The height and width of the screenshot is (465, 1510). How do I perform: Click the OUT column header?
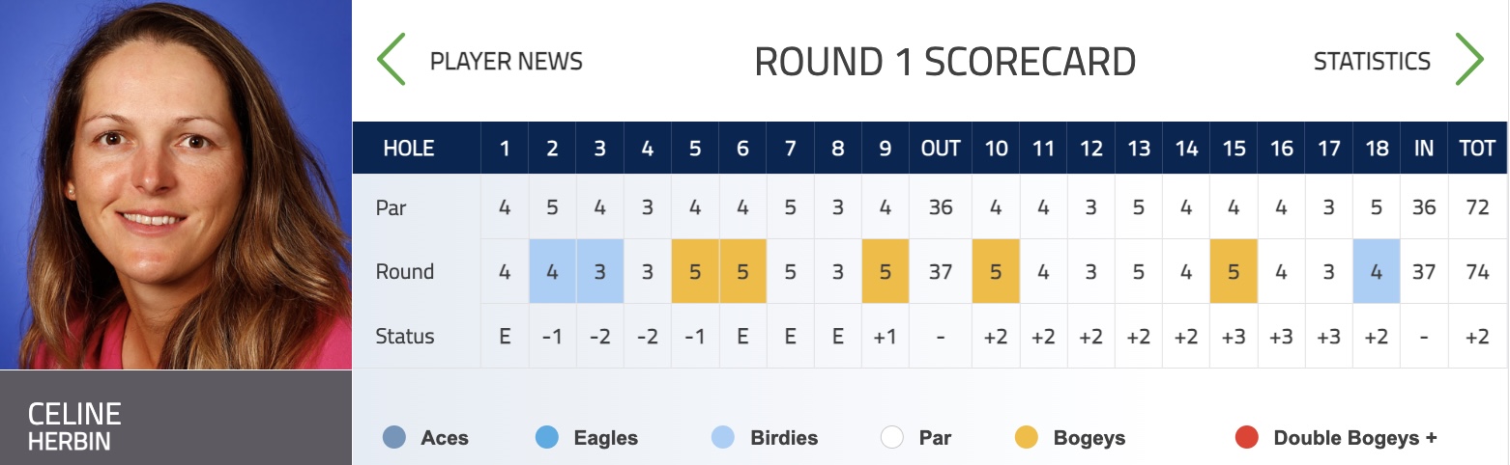click(x=941, y=149)
